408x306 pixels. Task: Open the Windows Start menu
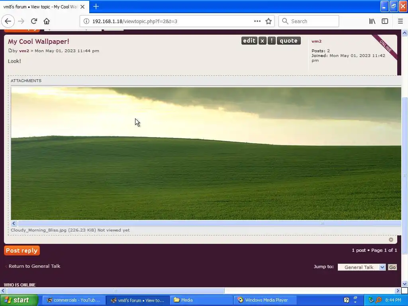pos(19,300)
